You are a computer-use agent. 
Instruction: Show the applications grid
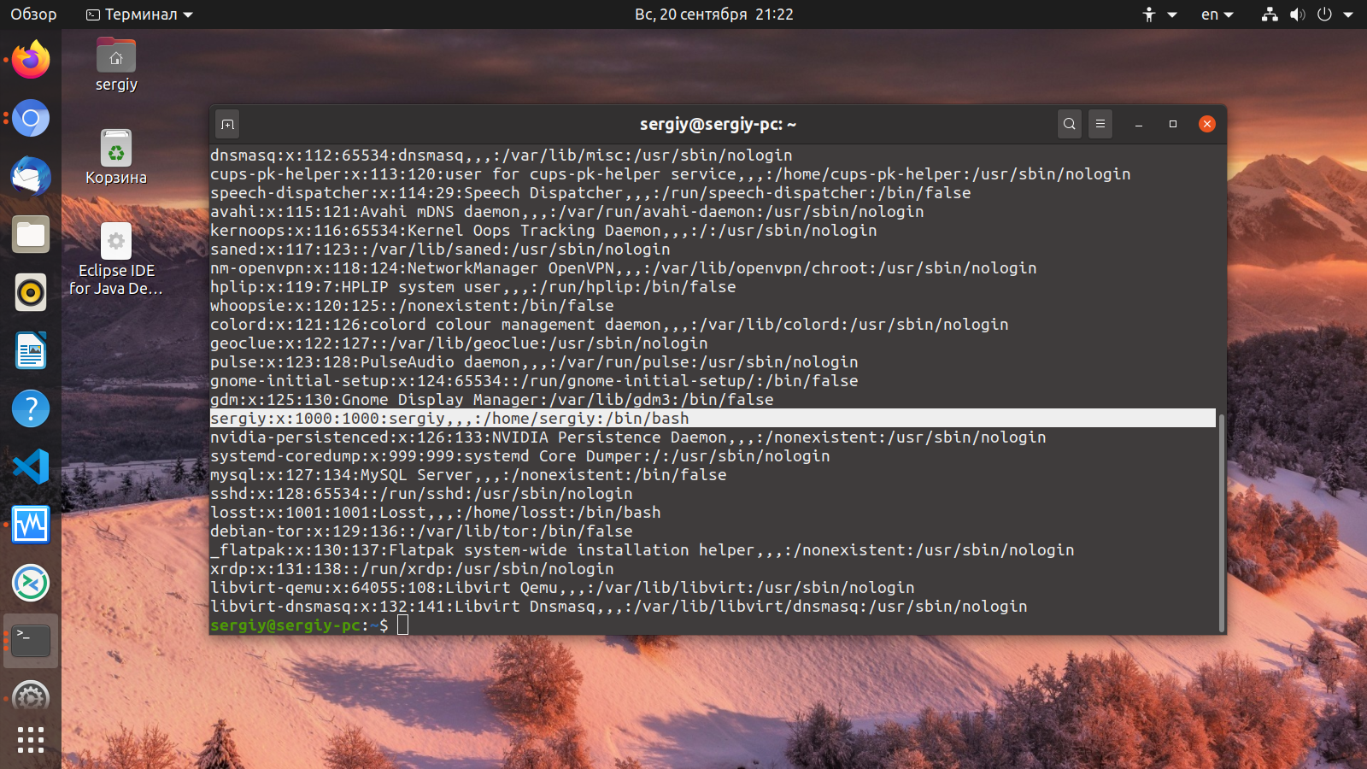[31, 740]
